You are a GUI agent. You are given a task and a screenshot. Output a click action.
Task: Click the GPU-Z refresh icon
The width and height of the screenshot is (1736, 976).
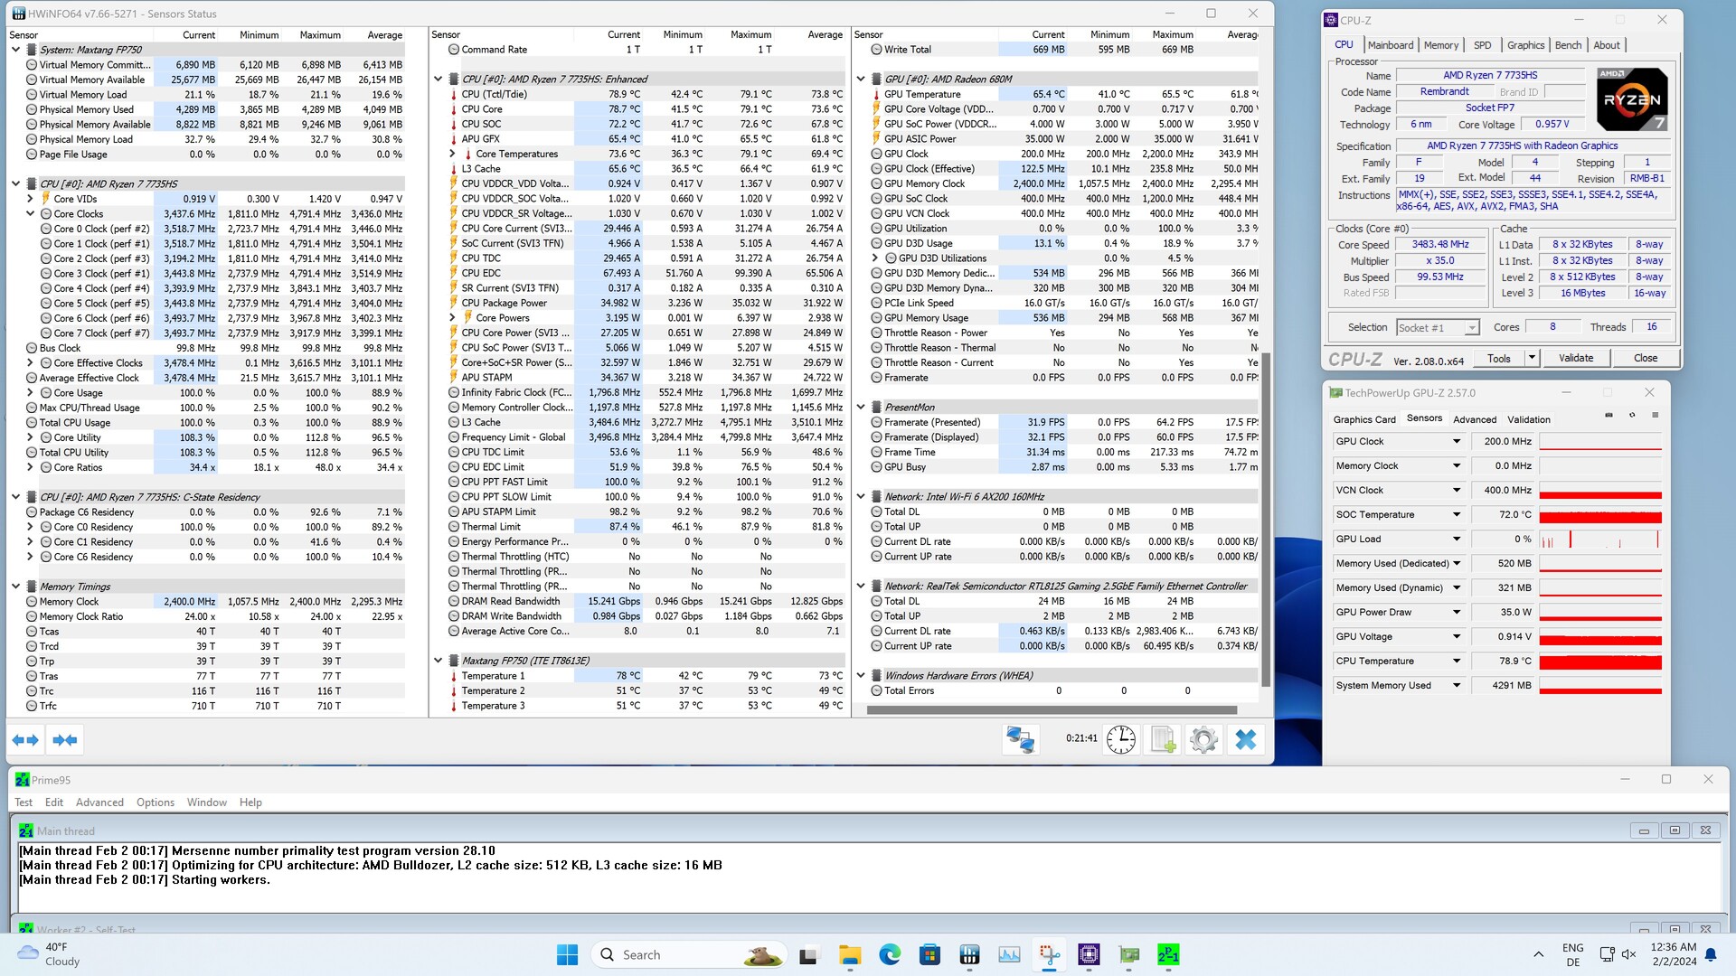(x=1632, y=416)
